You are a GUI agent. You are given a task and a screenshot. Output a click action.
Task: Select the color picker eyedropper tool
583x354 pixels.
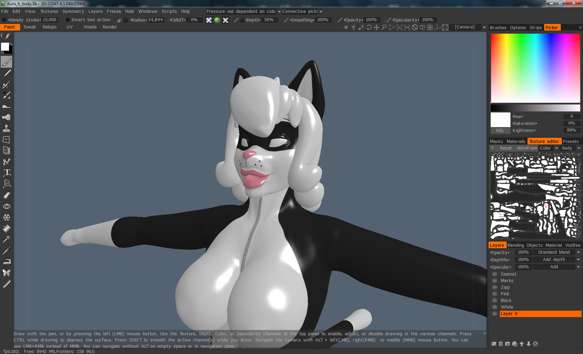(x=7, y=250)
